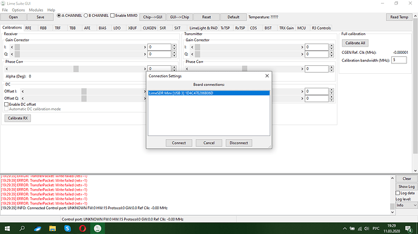Click Calibrate RX button
418x234 pixels.
point(18,118)
